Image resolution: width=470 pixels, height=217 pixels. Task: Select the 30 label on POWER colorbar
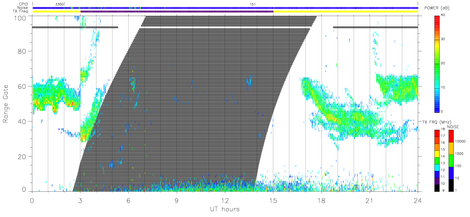pyautogui.click(x=444, y=39)
